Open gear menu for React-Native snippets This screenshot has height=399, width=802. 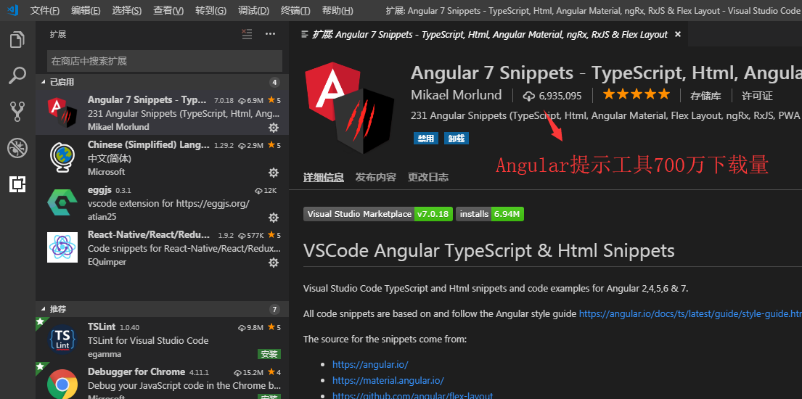click(274, 263)
